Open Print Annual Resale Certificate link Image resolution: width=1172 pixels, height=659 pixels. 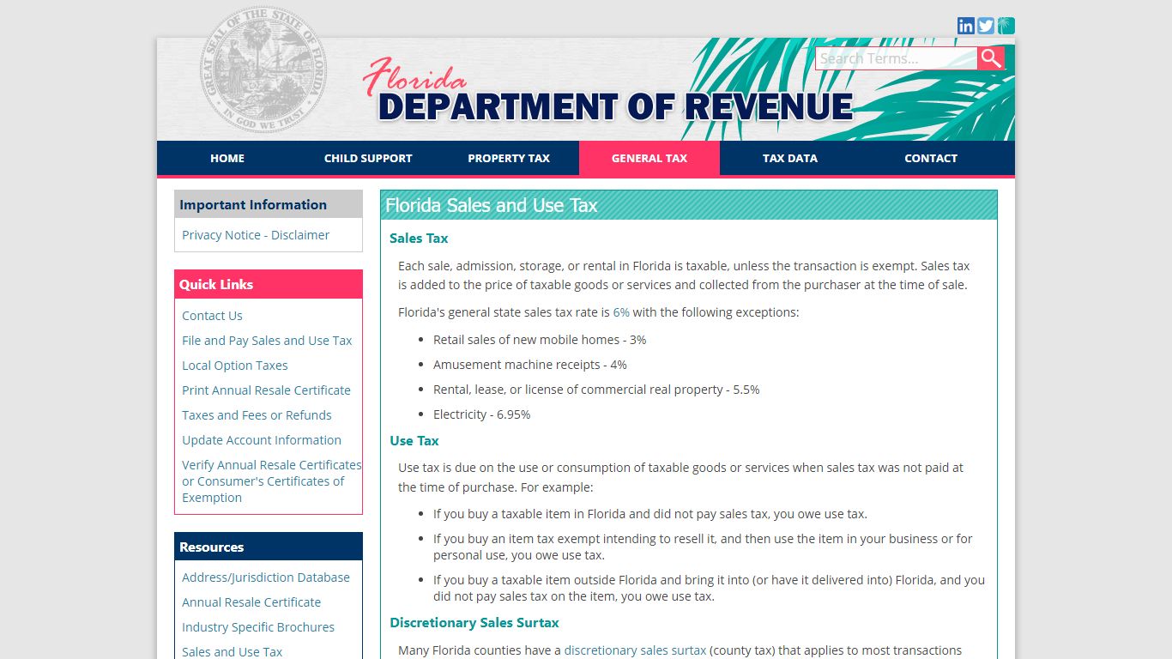click(266, 390)
